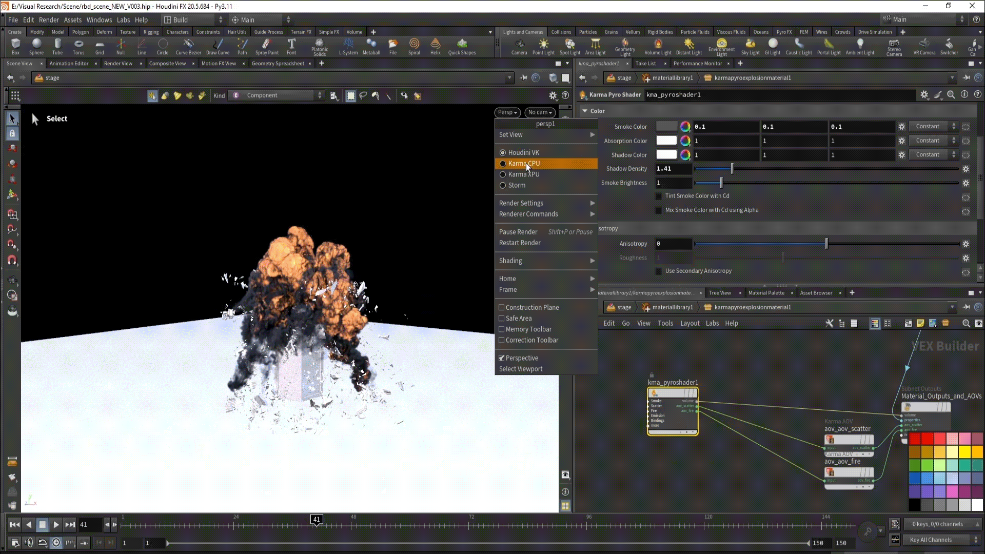Choose the Karma XPU renderer
The image size is (985, 554).
click(x=523, y=174)
